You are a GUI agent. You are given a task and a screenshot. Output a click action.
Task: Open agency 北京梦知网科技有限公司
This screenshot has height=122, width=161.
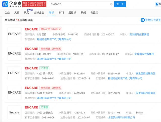tap(121, 117)
